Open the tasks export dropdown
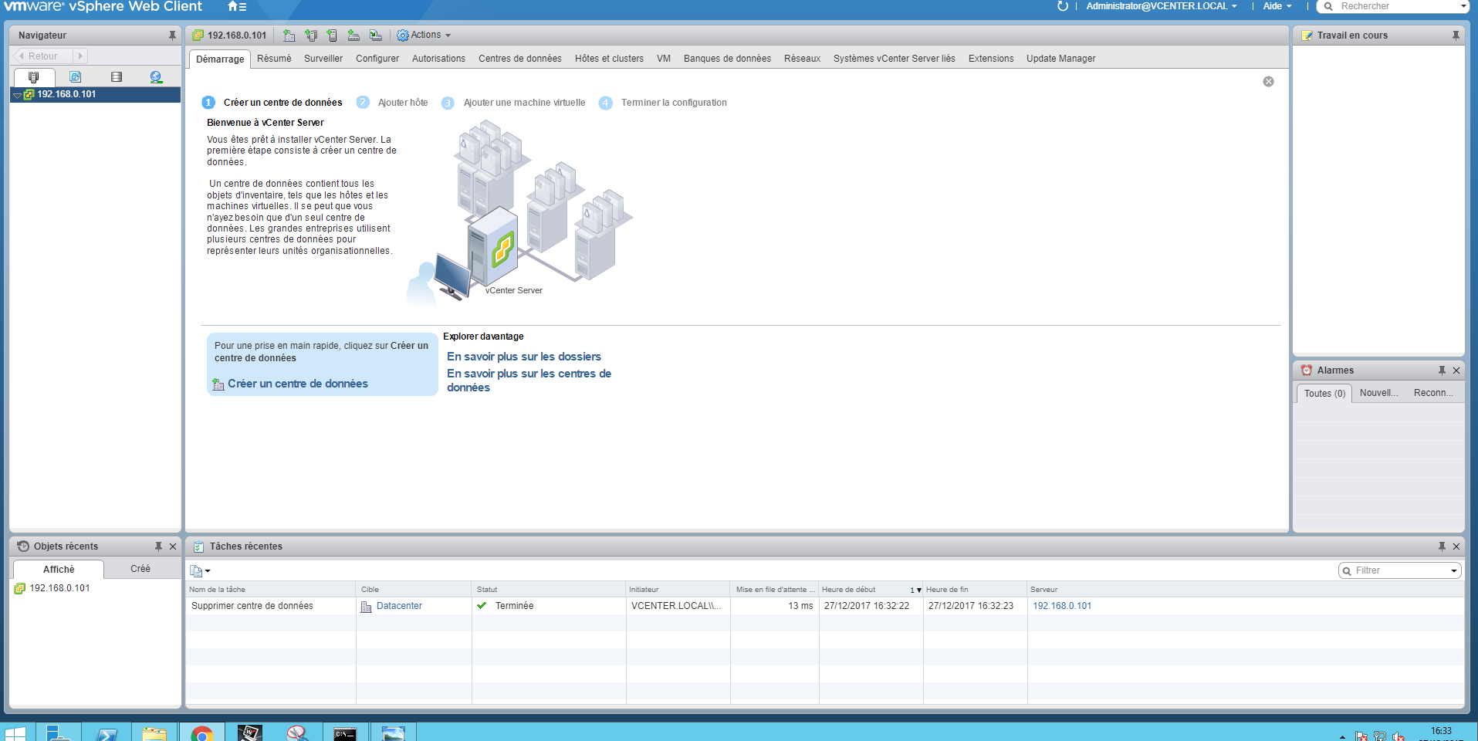The width and height of the screenshot is (1478, 741). 200,571
